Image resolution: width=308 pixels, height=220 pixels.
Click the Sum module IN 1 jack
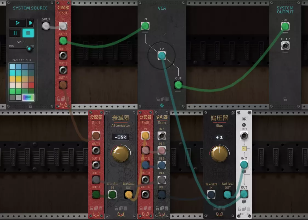coord(162,136)
